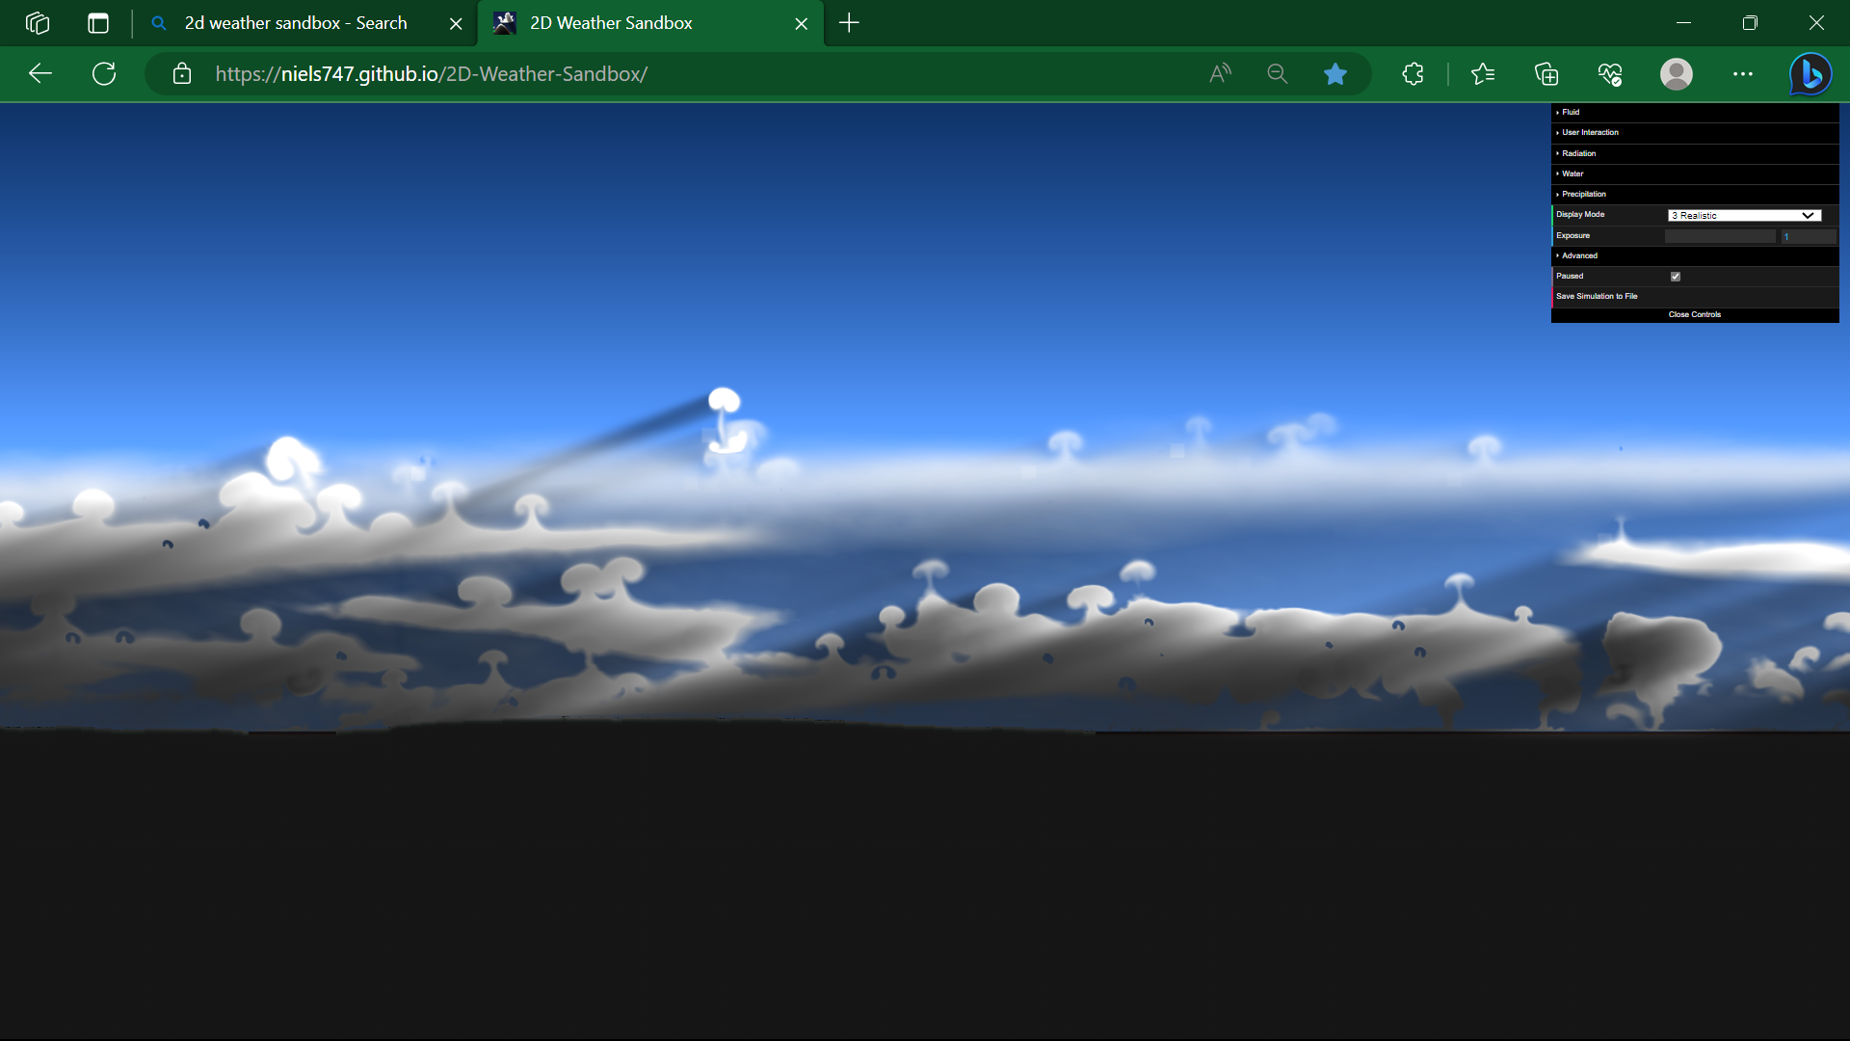Click the Exposure slider bar
This screenshot has height=1041, width=1850.
click(1720, 236)
